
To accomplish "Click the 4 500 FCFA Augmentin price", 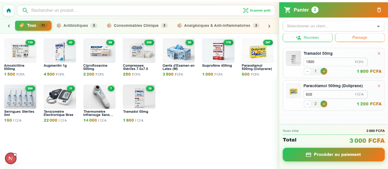I will [54, 75].
